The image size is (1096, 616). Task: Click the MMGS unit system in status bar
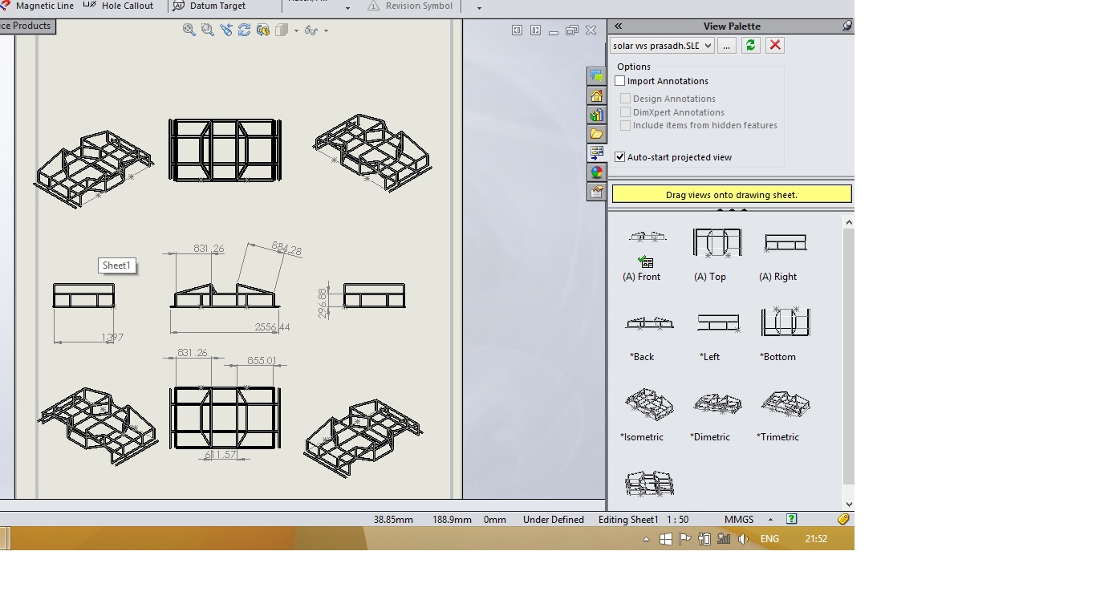pos(739,520)
